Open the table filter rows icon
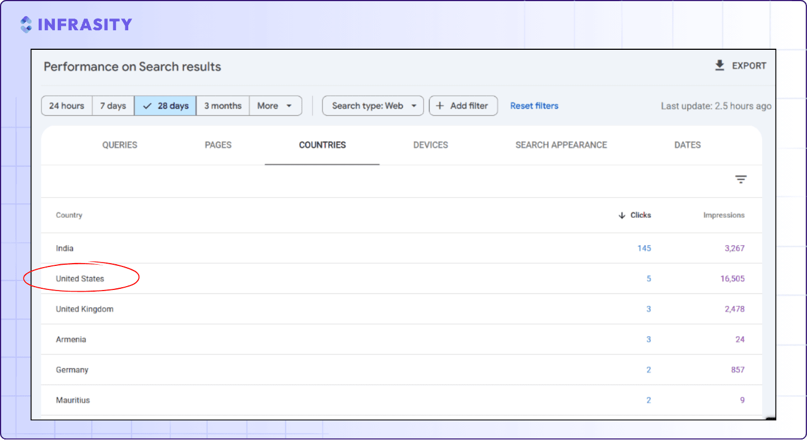 click(741, 180)
